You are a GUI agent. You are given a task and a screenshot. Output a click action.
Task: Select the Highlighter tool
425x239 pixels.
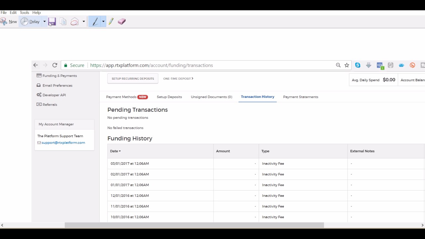(x=111, y=22)
